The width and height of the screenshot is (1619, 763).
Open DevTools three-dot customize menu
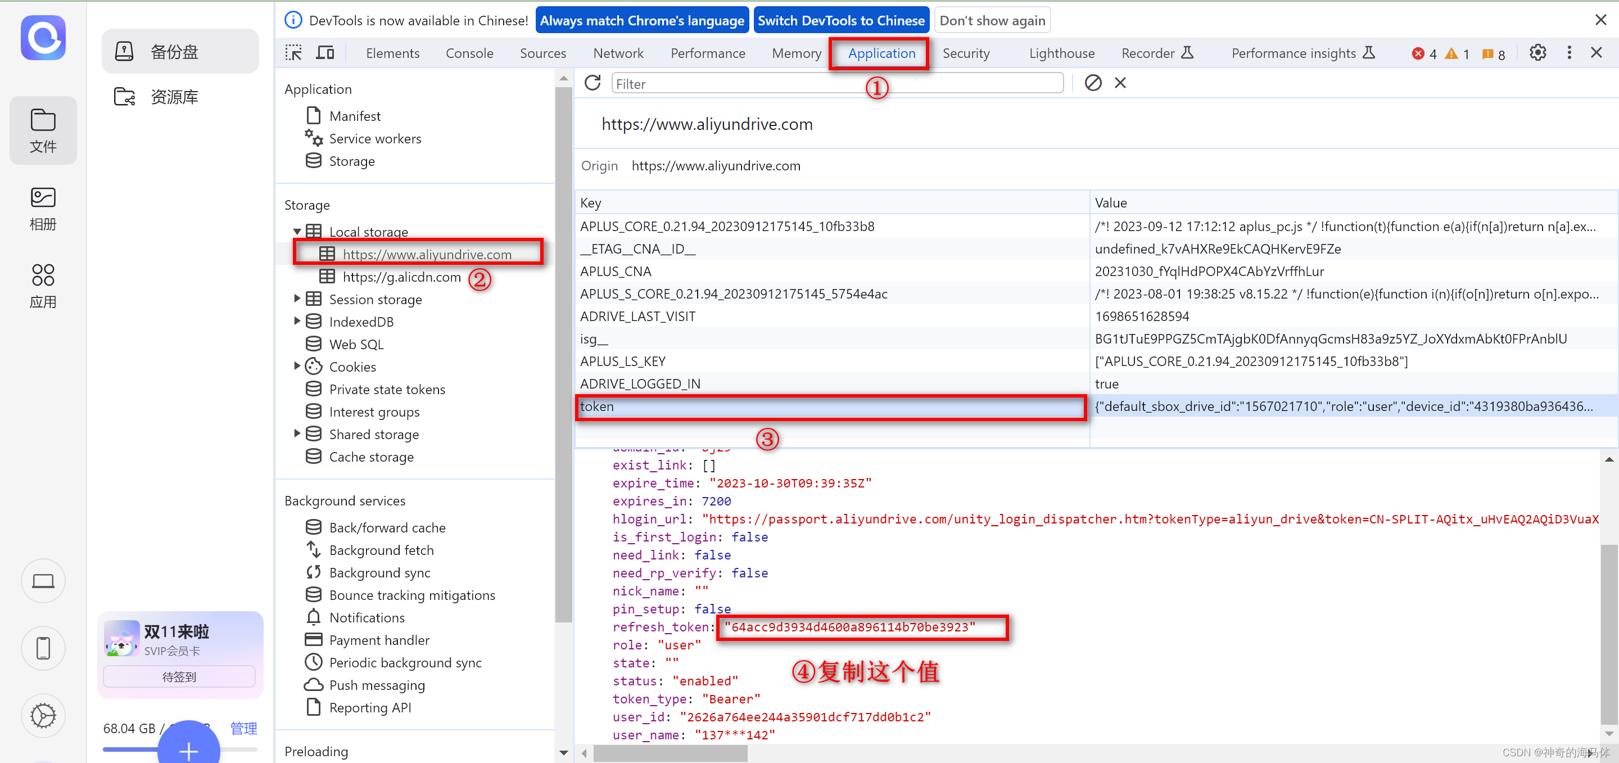coord(1569,53)
